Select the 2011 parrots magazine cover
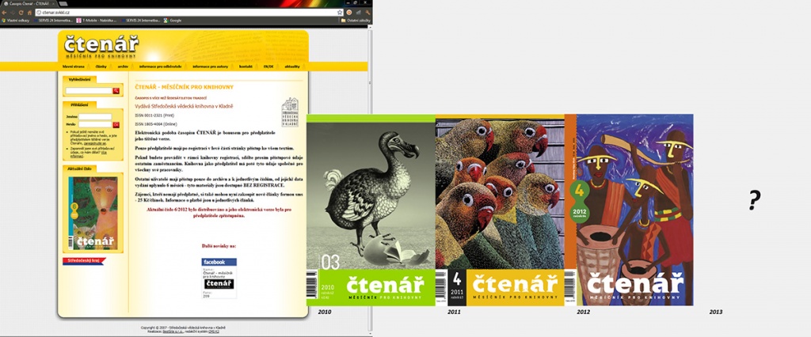Image resolution: width=811 pixels, height=337 pixels. (x=500, y=210)
